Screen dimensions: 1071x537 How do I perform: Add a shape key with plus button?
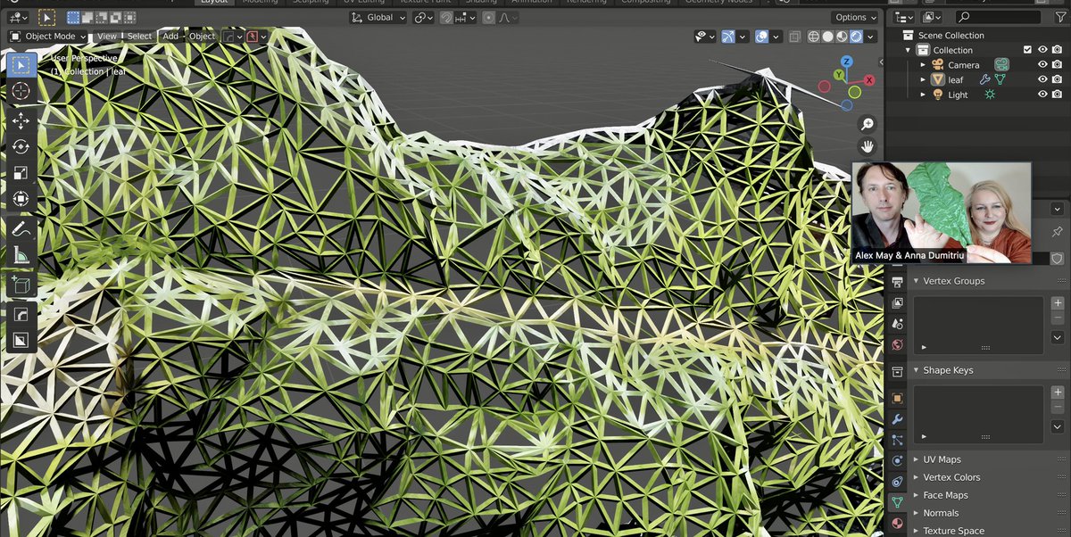tap(1058, 392)
